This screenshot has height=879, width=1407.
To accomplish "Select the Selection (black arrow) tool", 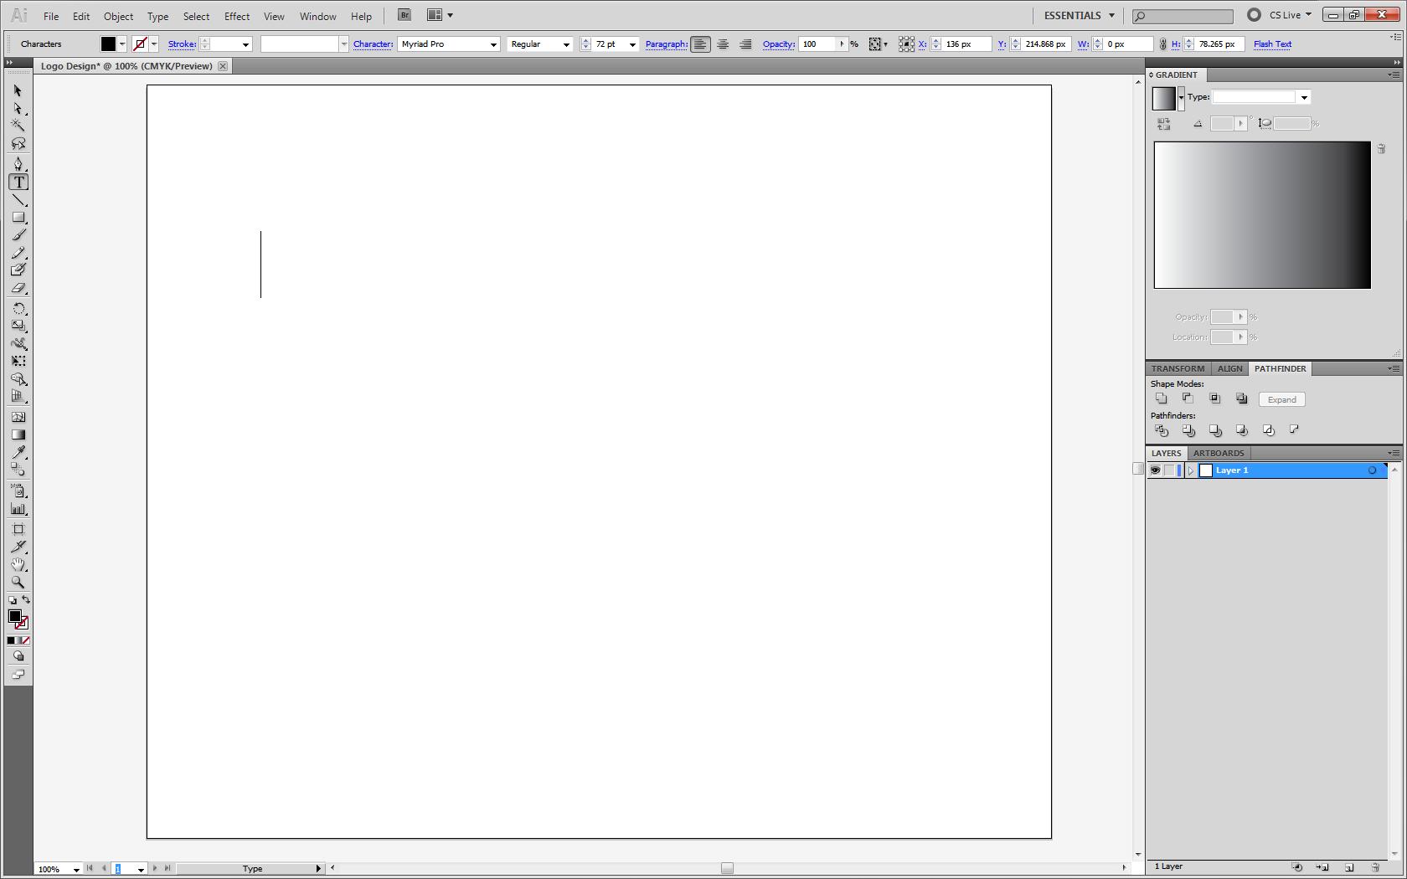I will pos(18,90).
